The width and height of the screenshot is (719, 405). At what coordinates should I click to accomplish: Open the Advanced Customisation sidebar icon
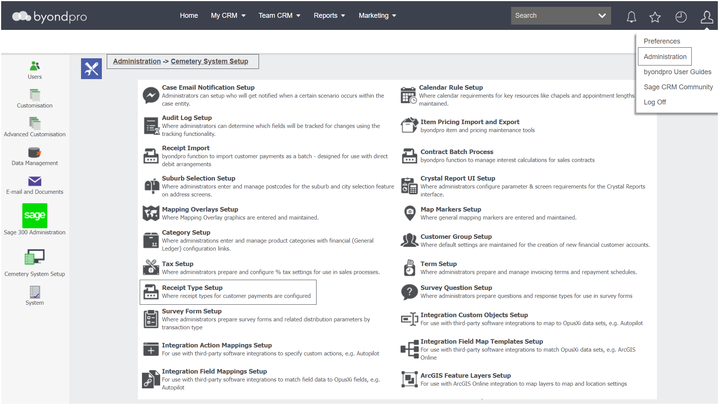(34, 123)
